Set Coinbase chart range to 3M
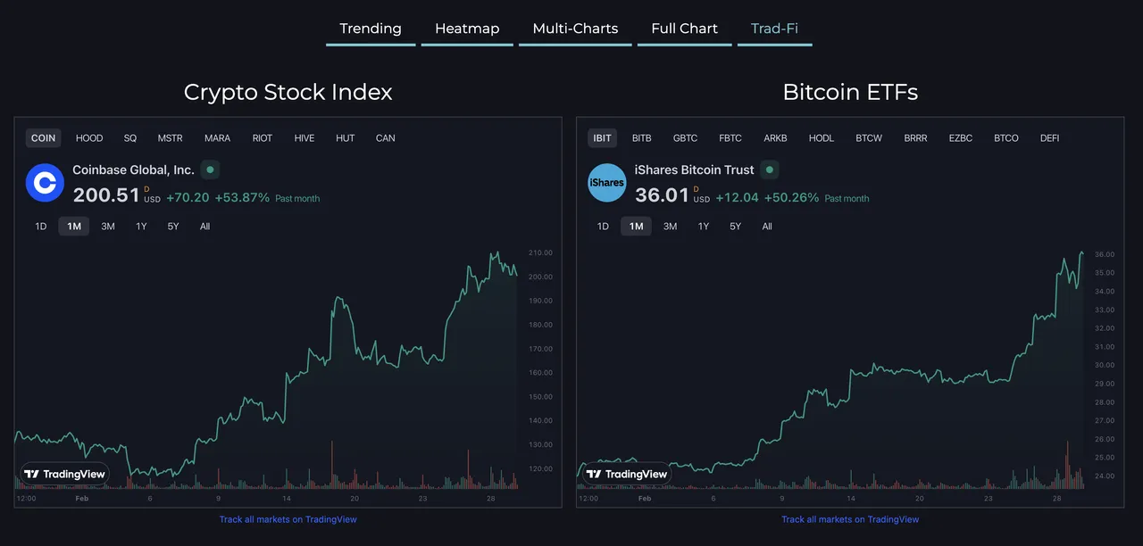This screenshot has height=546, width=1143. (x=108, y=227)
